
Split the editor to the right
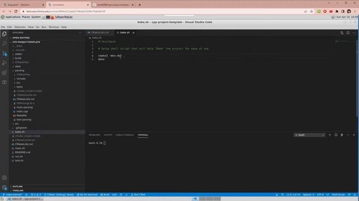(348, 33)
